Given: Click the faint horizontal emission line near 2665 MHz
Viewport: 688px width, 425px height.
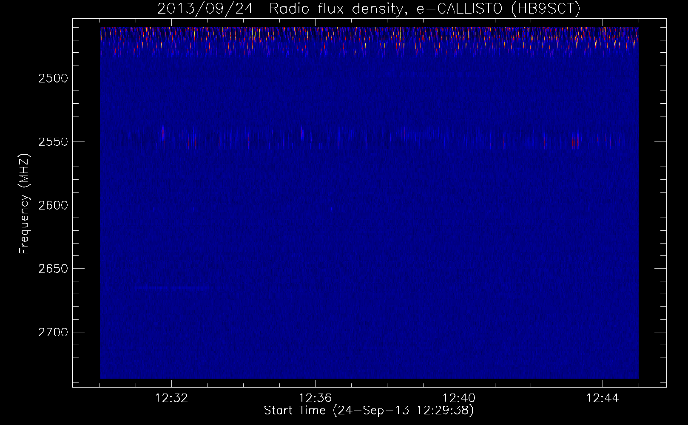Looking at the screenshot, I should pos(172,288).
